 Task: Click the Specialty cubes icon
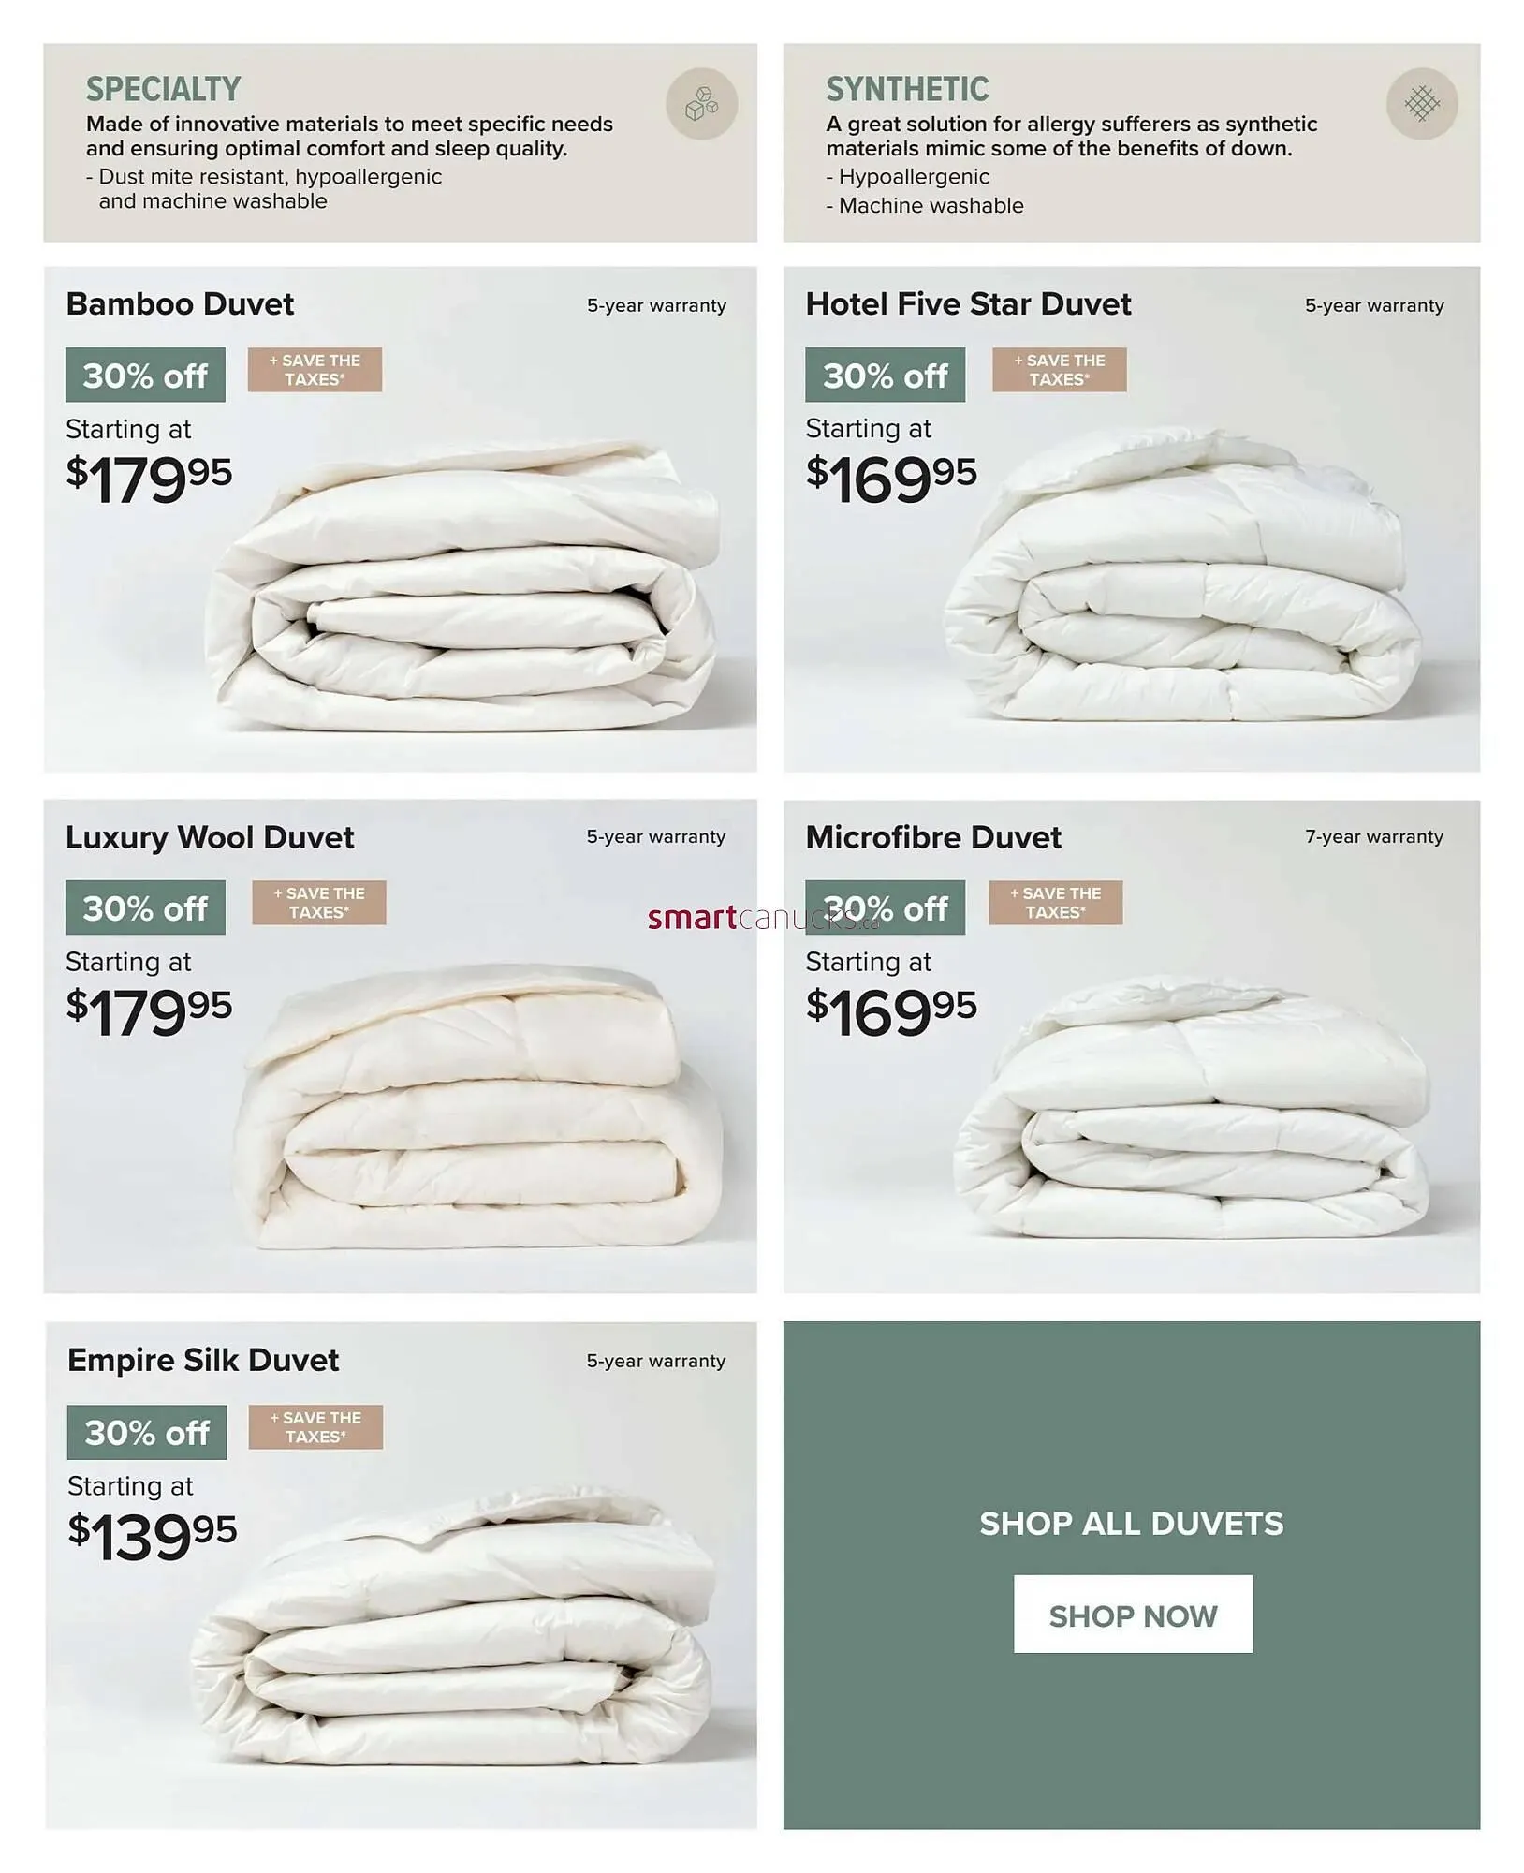(701, 104)
